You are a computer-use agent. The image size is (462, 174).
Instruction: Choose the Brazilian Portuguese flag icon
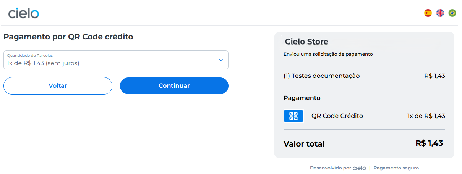click(x=452, y=13)
